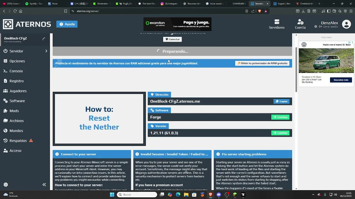355x199 pixels.
Task: Open Discord from the taskbar
Action: point(219,195)
